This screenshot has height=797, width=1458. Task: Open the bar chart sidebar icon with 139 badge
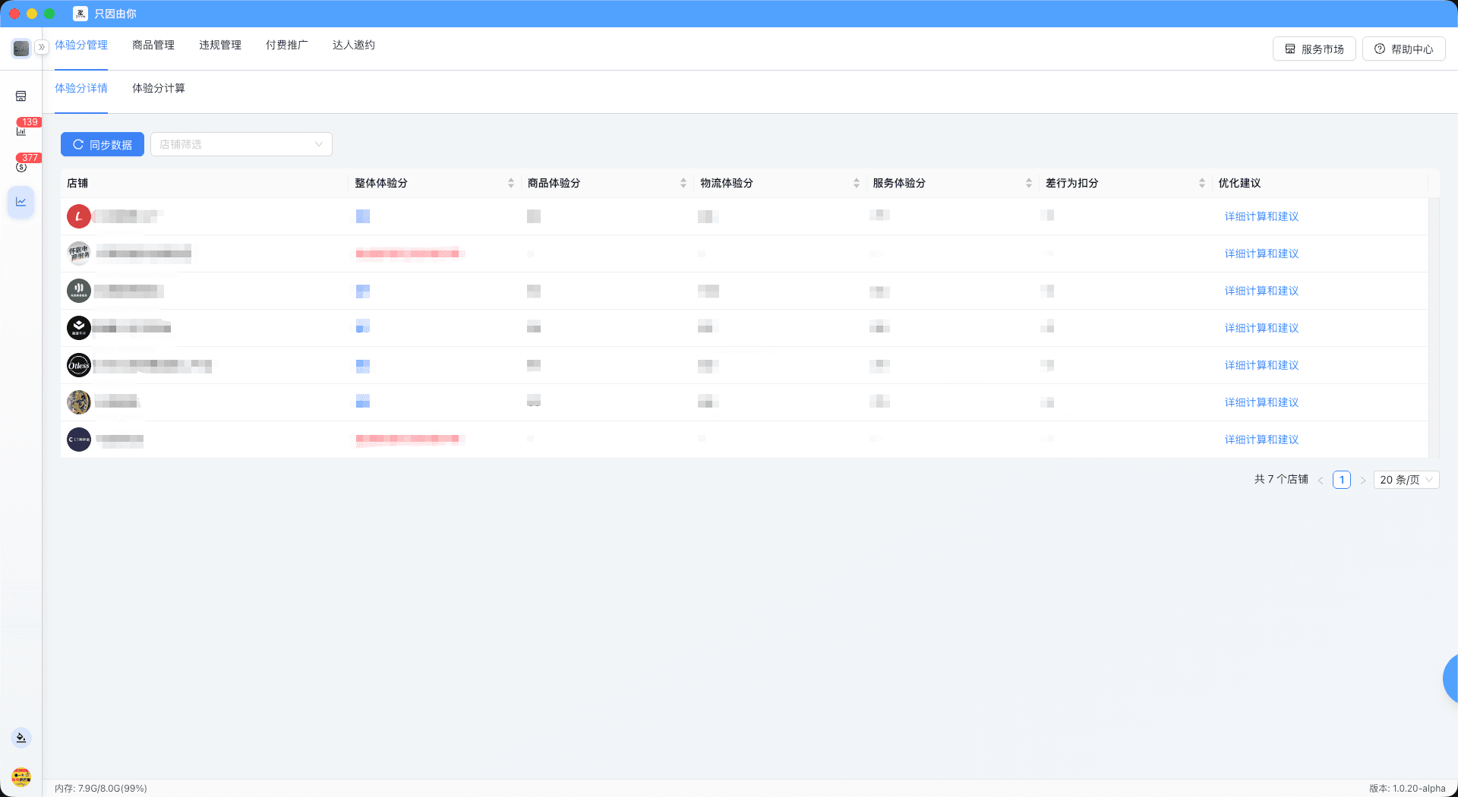21,131
